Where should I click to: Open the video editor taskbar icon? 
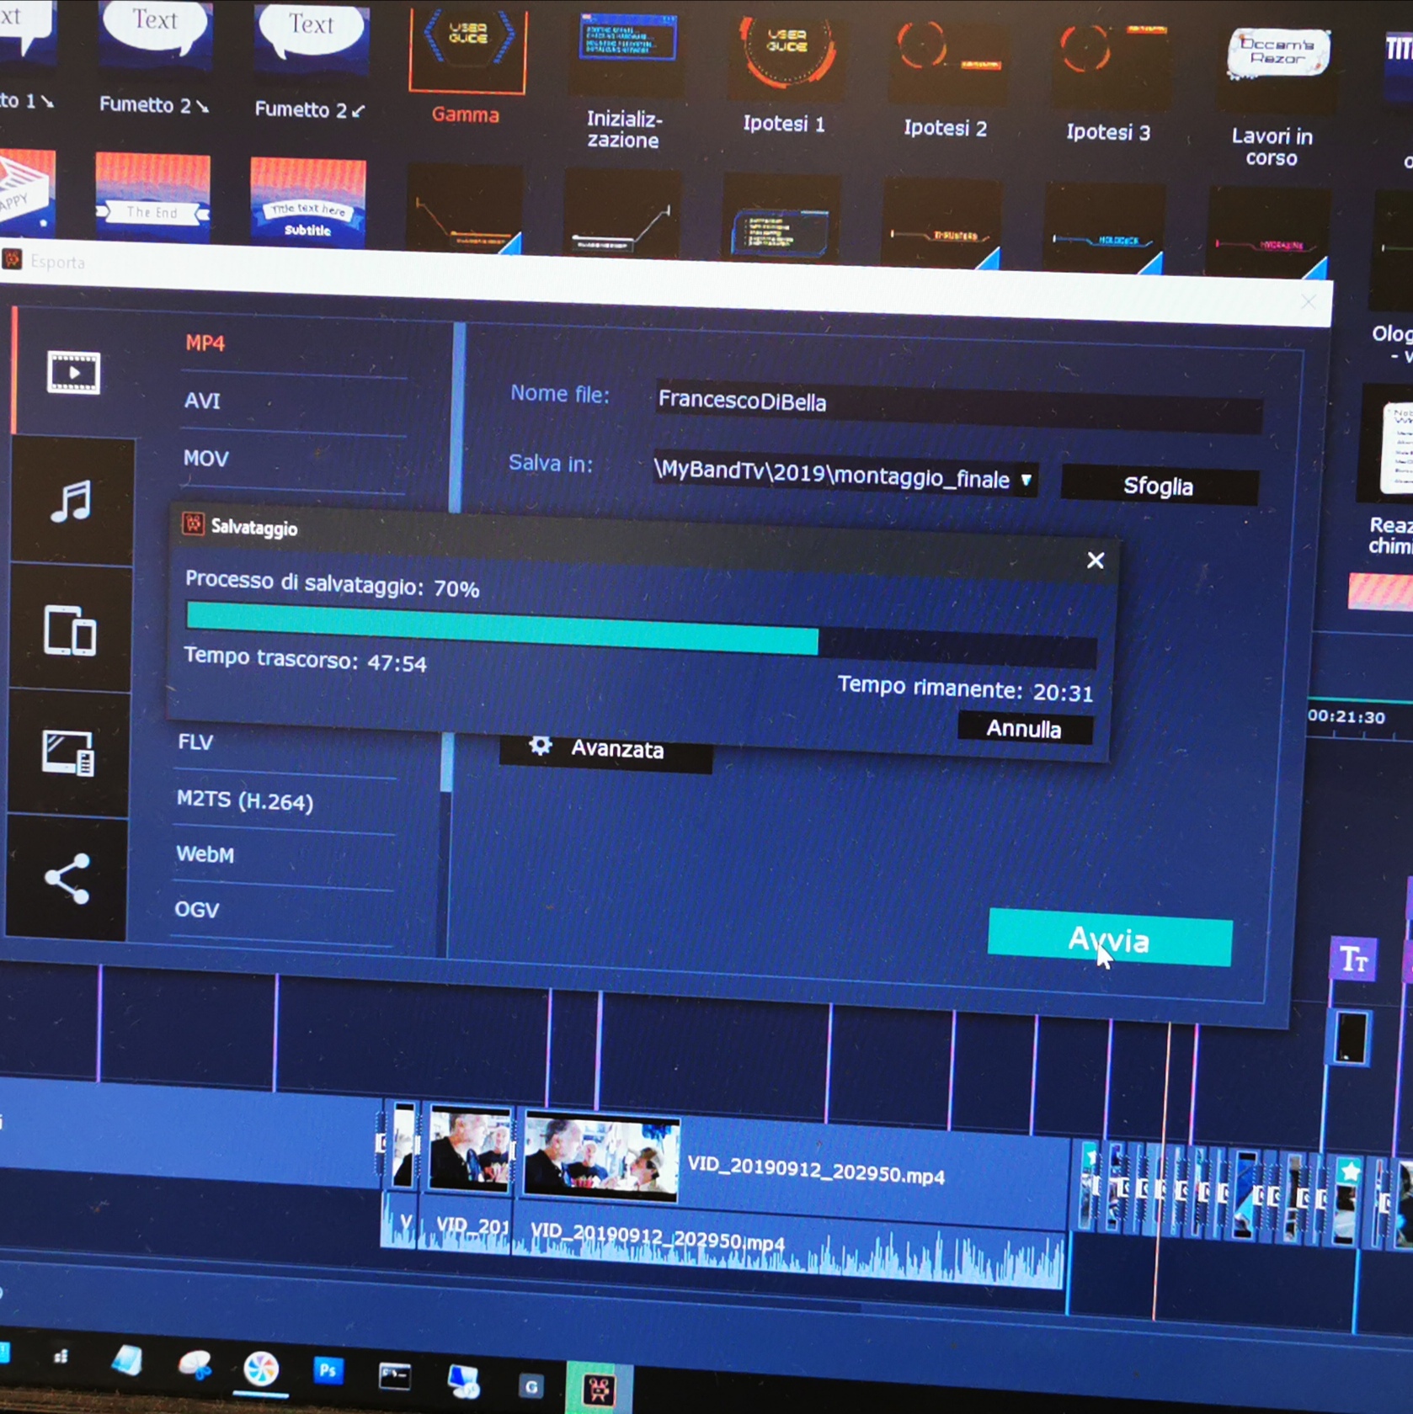599,1388
